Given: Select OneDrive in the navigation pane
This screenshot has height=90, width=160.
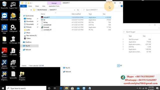Looking at the screenshot, I should point(27,42).
